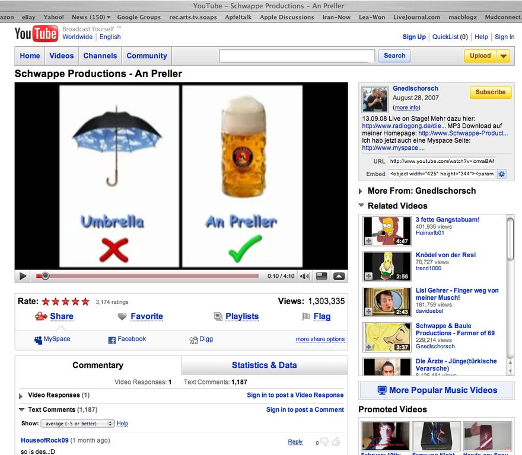Image resolution: width=522 pixels, height=455 pixels.
Task: Collapse the Related Videos section
Action: [x=361, y=206]
